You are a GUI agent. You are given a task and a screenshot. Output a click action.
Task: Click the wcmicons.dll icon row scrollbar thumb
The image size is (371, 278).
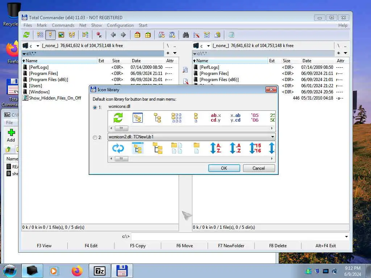point(121,129)
